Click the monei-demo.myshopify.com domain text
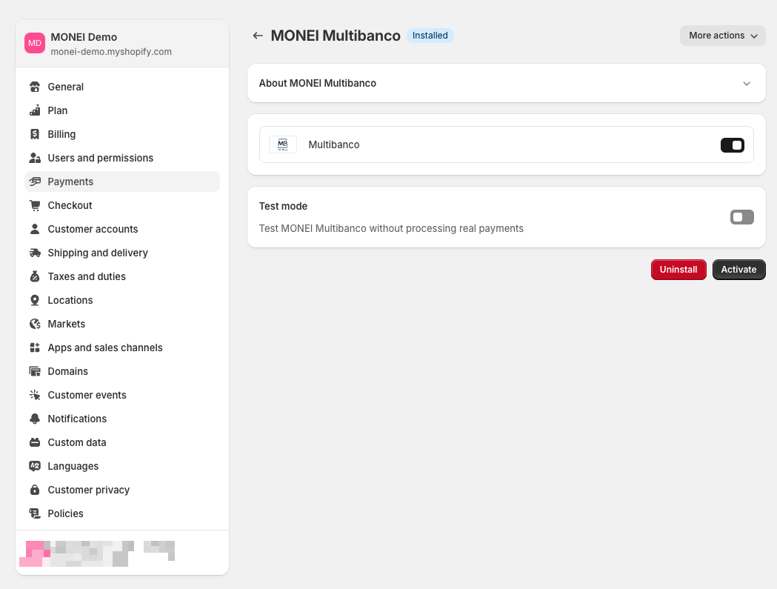The width and height of the screenshot is (777, 589). pyautogui.click(x=111, y=52)
